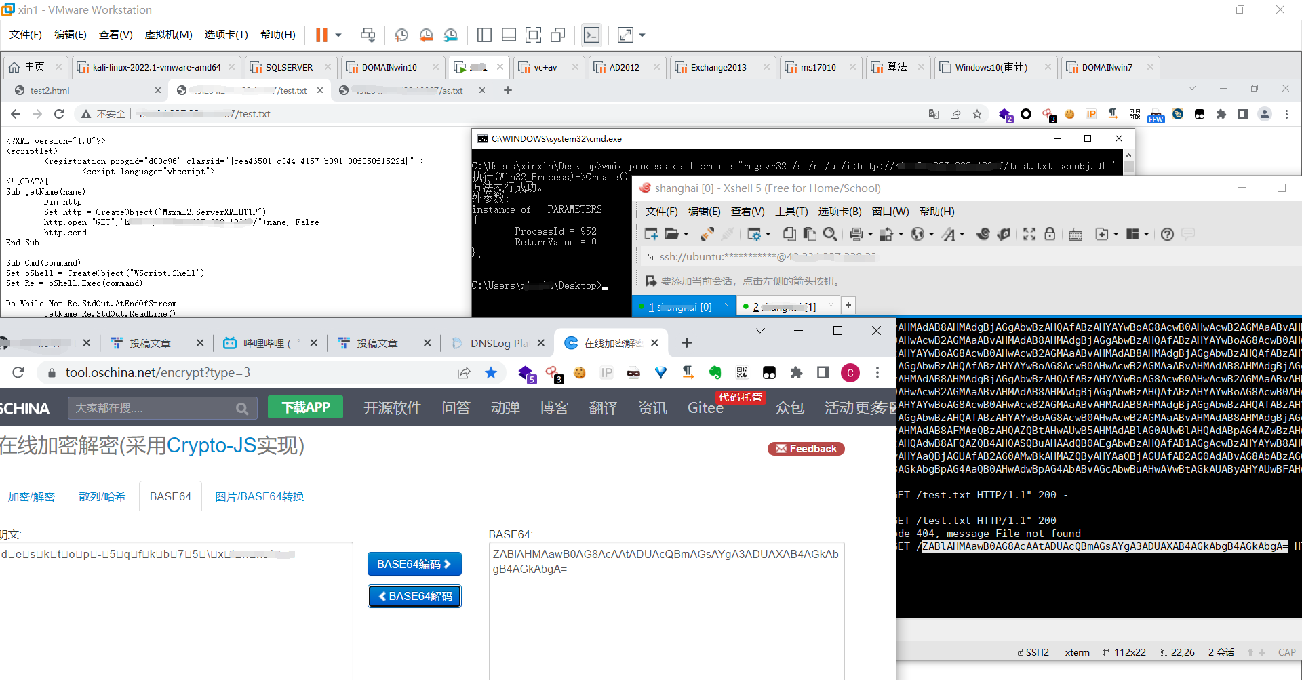This screenshot has width=1302, height=680.
Task: Click the Xshell lock screen icon
Action: coord(1050,234)
